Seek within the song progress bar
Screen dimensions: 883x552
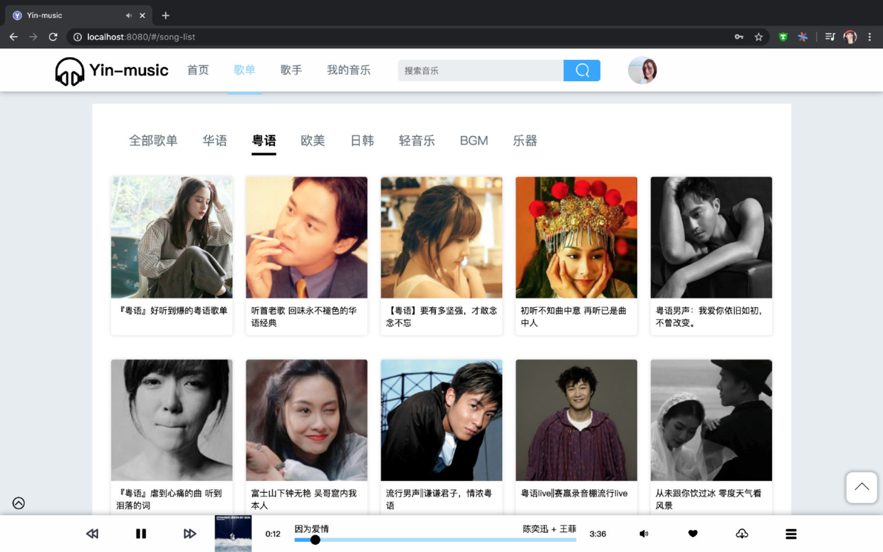click(435, 540)
